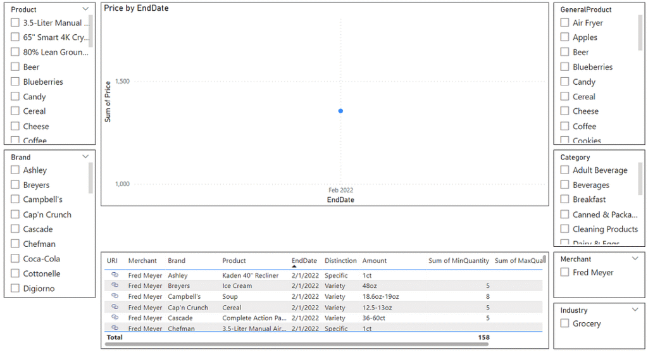The image size is (648, 357).
Task: Check the Blueberries checkbox in Product slicer
Action: coord(15,82)
